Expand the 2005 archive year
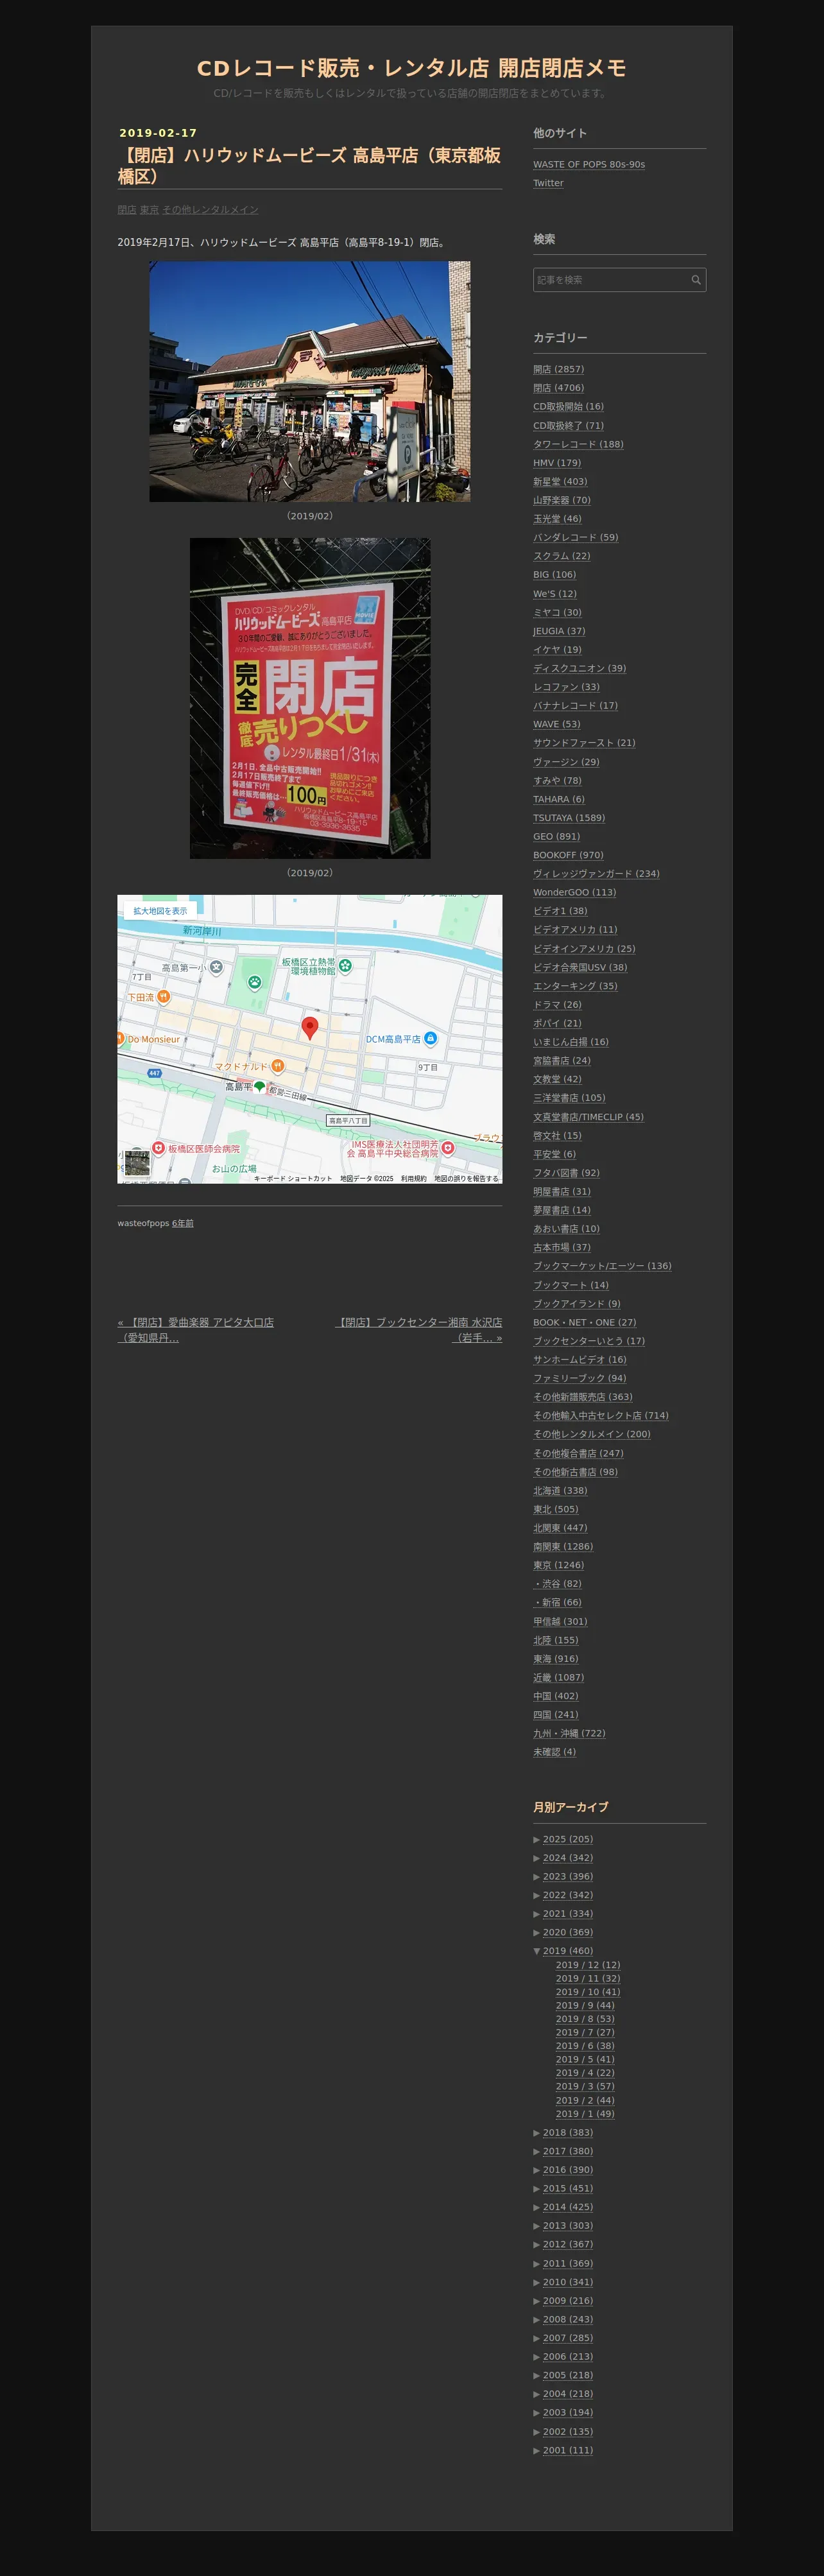Screen dimensions: 824x2576 (x=537, y=2375)
